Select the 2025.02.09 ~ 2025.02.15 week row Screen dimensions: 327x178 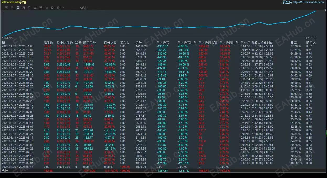point(163,167)
